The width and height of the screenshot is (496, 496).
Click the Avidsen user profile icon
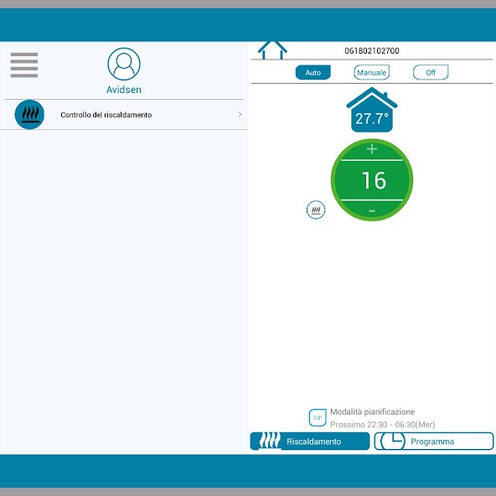click(124, 64)
